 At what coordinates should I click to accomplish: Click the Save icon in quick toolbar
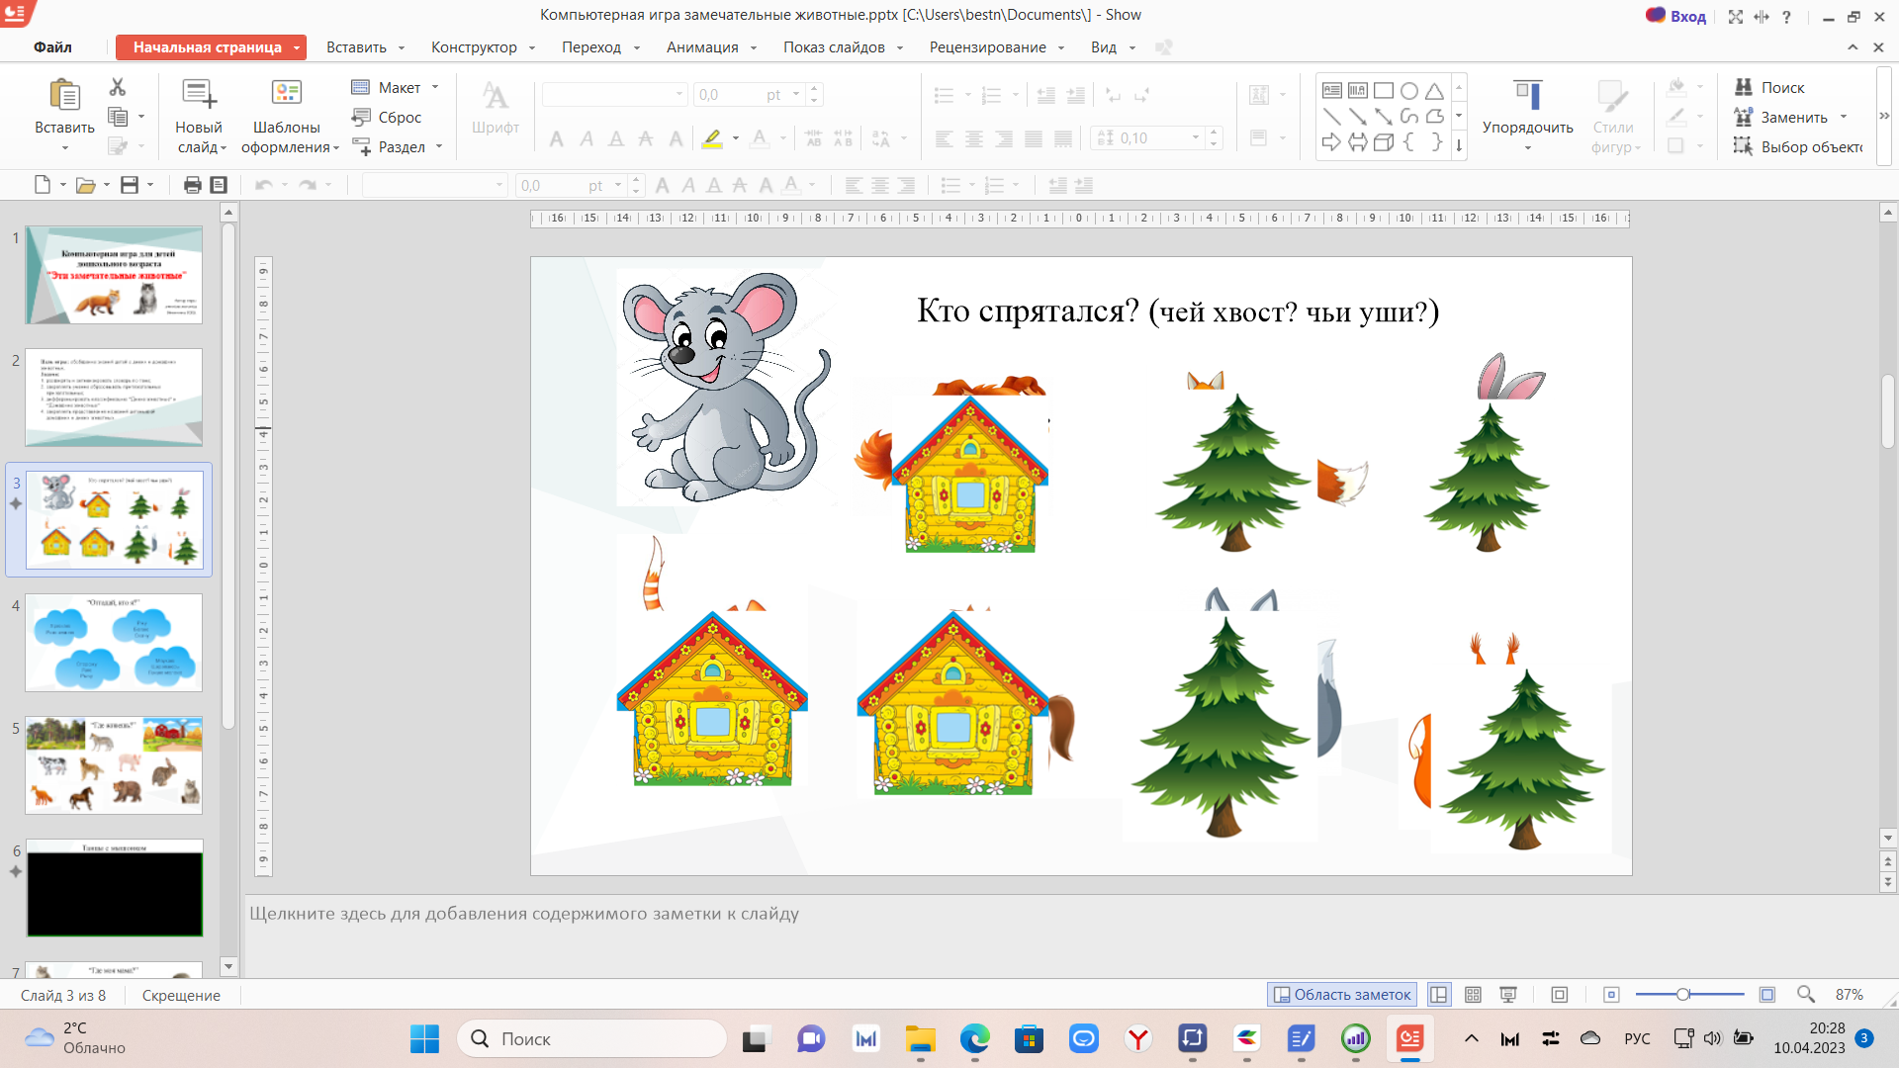pyautogui.click(x=130, y=185)
